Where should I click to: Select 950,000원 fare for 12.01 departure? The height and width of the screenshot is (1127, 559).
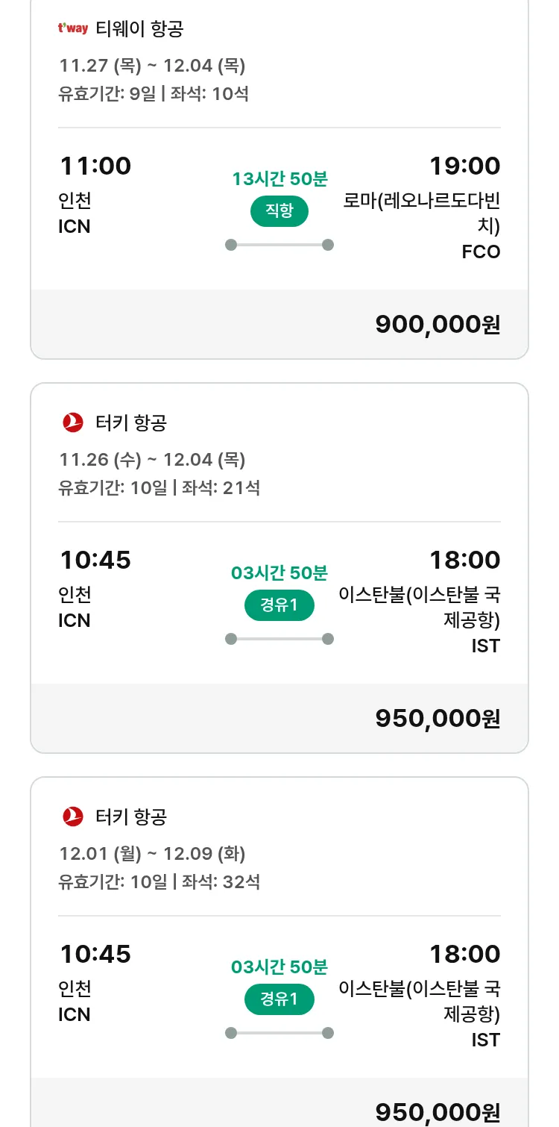tap(438, 1111)
